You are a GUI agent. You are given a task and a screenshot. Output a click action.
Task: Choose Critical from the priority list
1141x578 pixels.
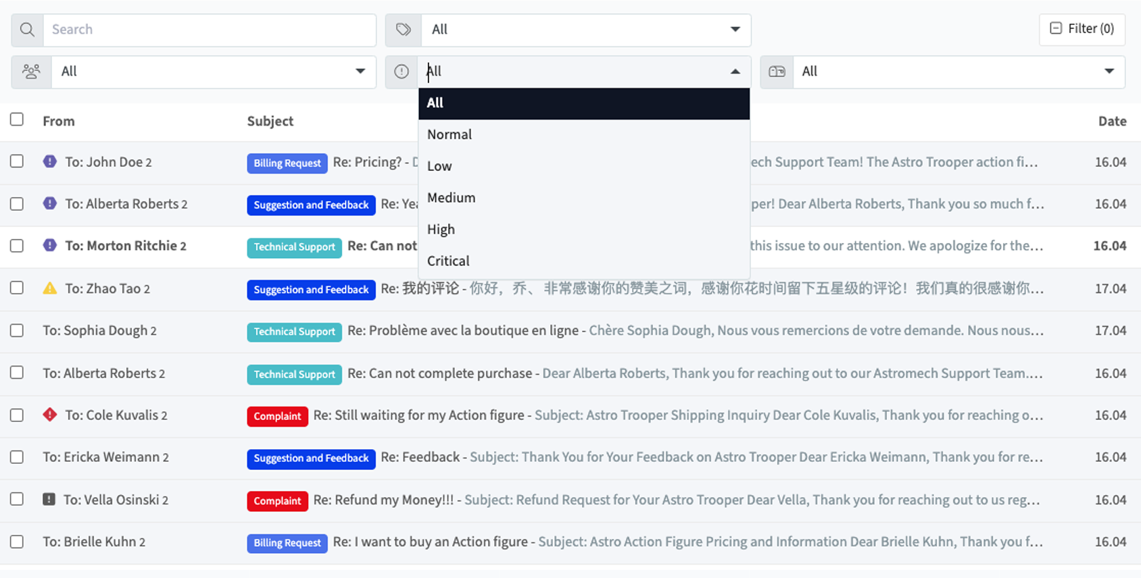pyautogui.click(x=448, y=261)
